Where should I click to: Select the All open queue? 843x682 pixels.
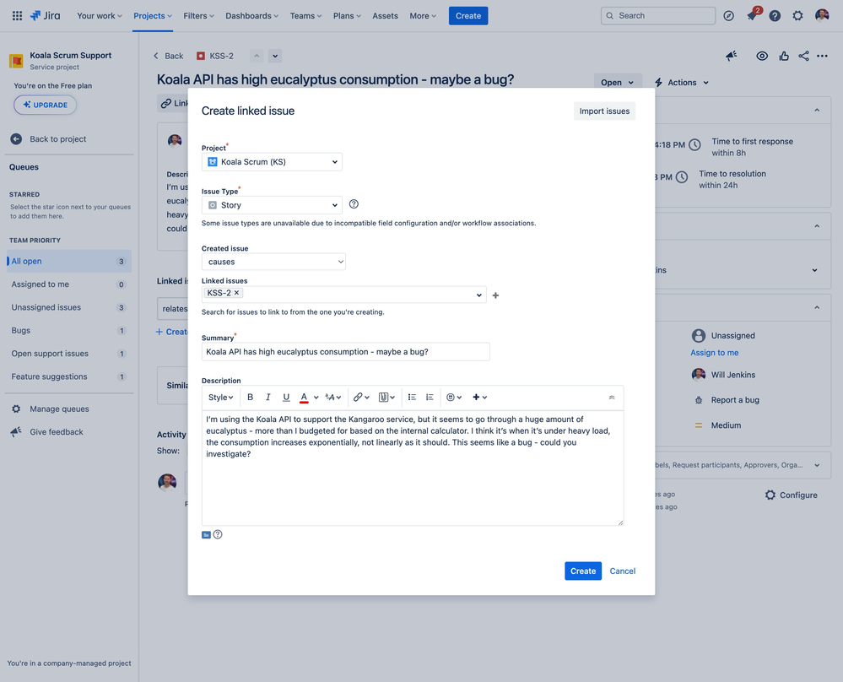[x=69, y=262]
